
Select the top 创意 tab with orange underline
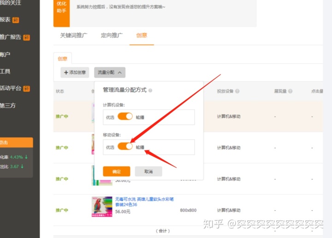142,36
